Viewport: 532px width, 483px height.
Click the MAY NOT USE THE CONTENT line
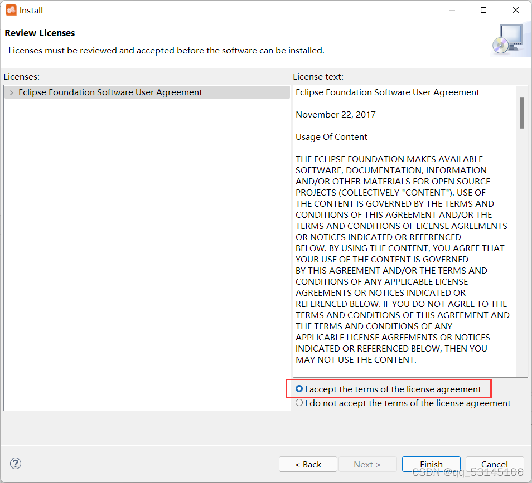(x=356, y=360)
